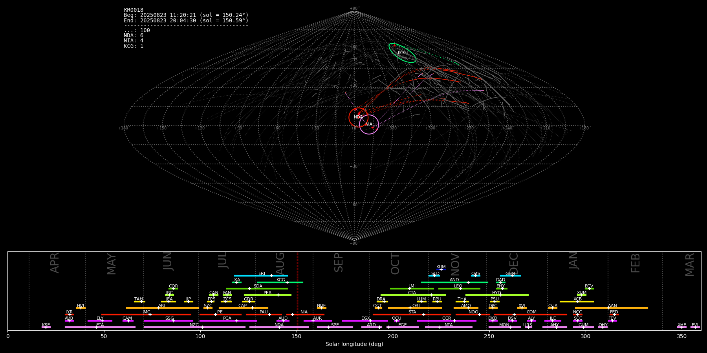Viewport: 707px width, 353px height.
Task: Click the CTA shower label in timeline
Action: coord(412,293)
